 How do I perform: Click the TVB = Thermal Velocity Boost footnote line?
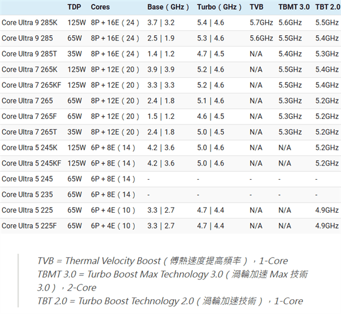point(163,261)
